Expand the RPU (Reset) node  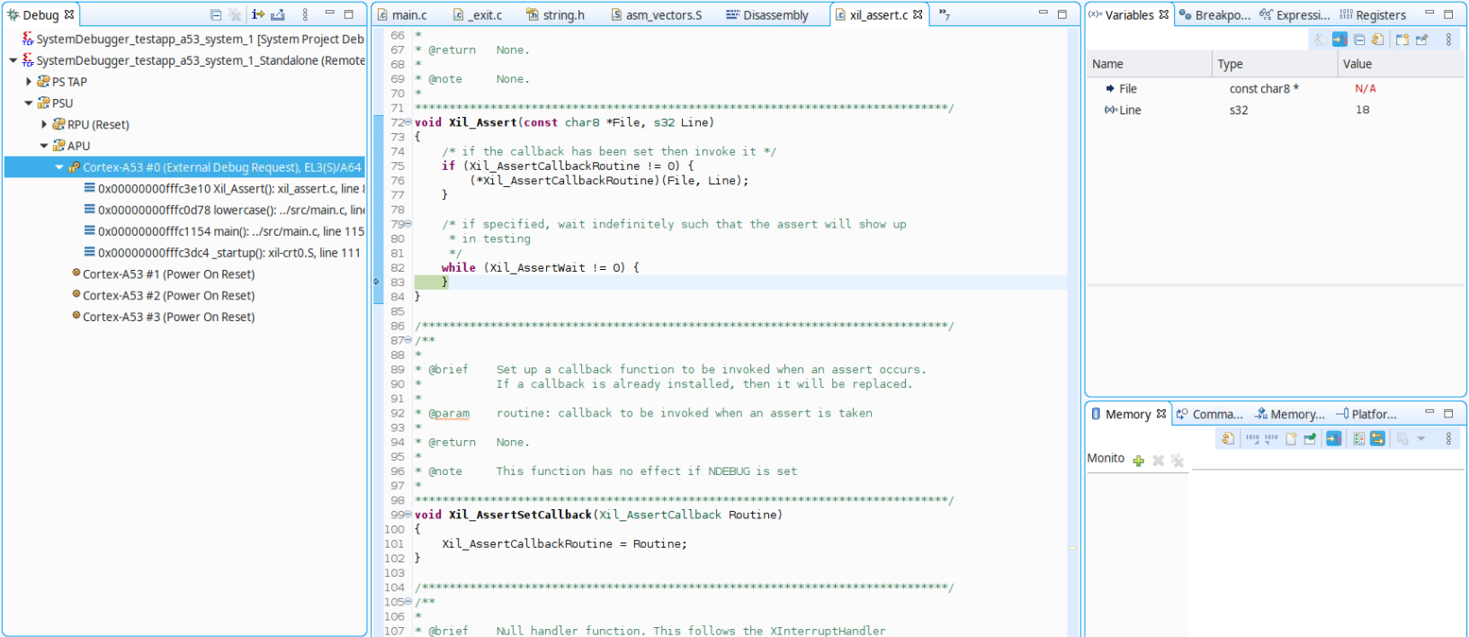pyautogui.click(x=44, y=124)
